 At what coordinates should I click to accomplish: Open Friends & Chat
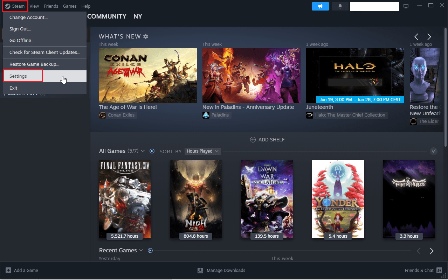coord(423,270)
